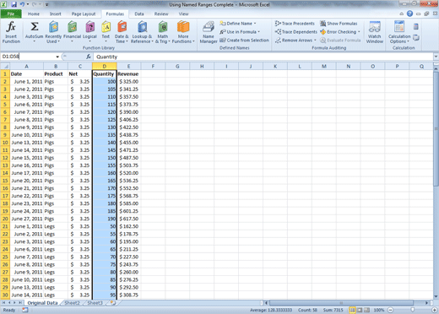Switch to the Page Layout tab
The height and width of the screenshot is (314, 439).
click(x=84, y=14)
